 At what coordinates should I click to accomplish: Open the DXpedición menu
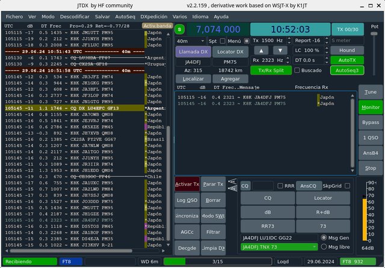point(154,17)
